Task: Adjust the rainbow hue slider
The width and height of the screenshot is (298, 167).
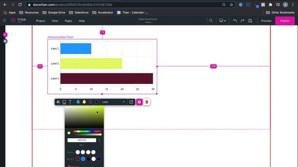Action: click(87, 131)
